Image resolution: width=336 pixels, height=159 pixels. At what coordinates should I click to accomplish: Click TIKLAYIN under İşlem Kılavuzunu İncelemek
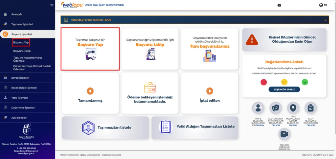click(x=310, y=125)
